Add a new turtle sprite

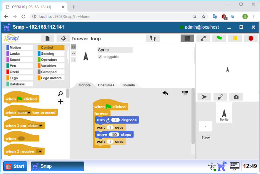click(204, 97)
